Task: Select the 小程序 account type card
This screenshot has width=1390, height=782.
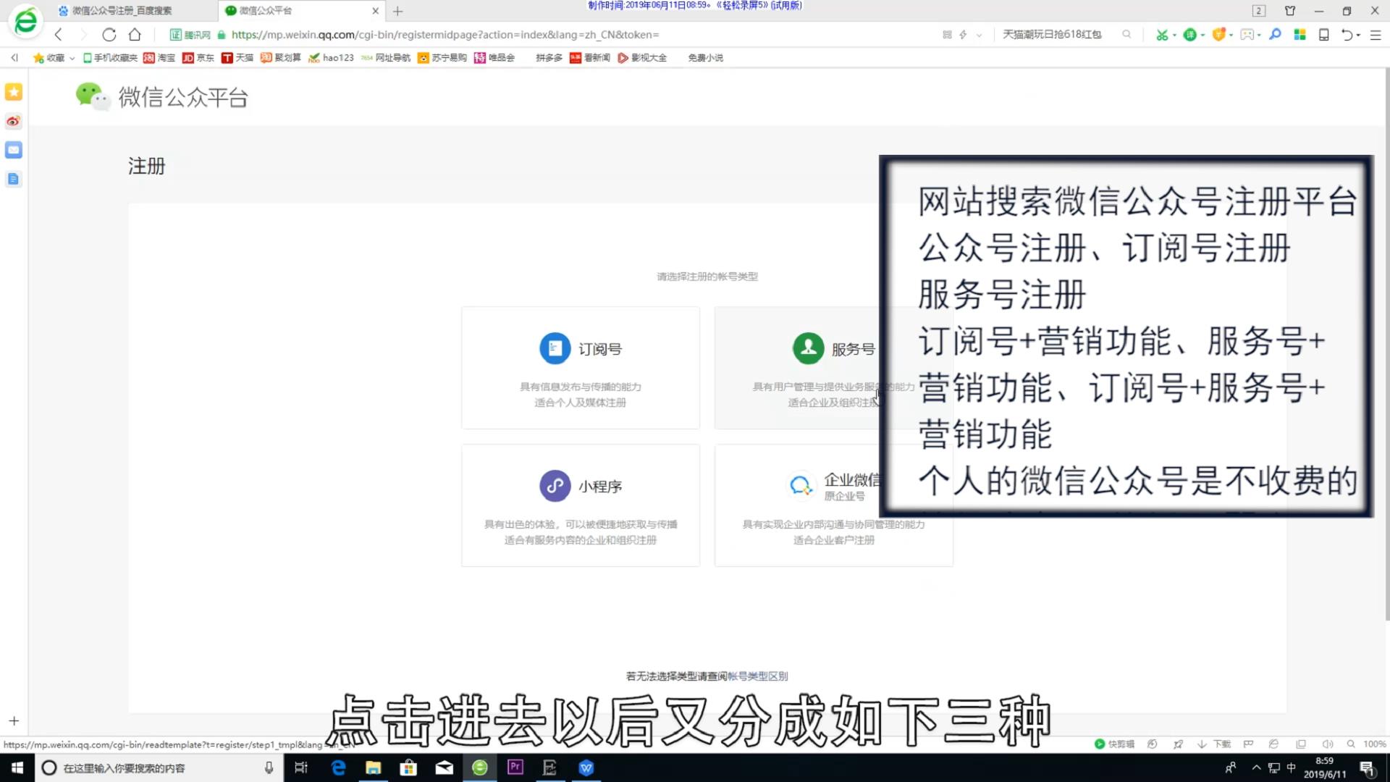Action: click(x=581, y=505)
